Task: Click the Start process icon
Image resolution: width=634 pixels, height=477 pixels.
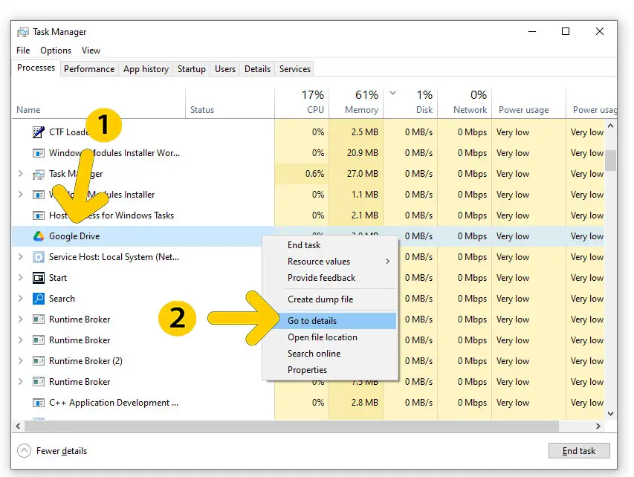Action: [39, 278]
